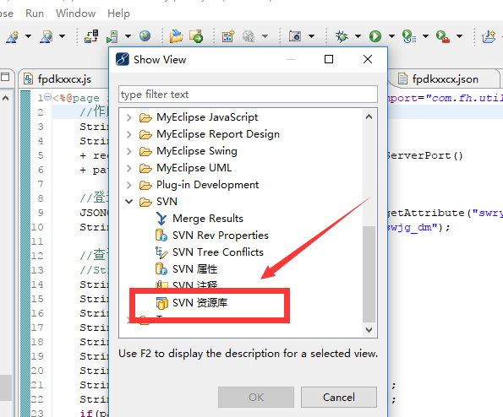Click the greyed-out globe document toolbar icon
Screen dimensions: 503x417
(249, 36)
